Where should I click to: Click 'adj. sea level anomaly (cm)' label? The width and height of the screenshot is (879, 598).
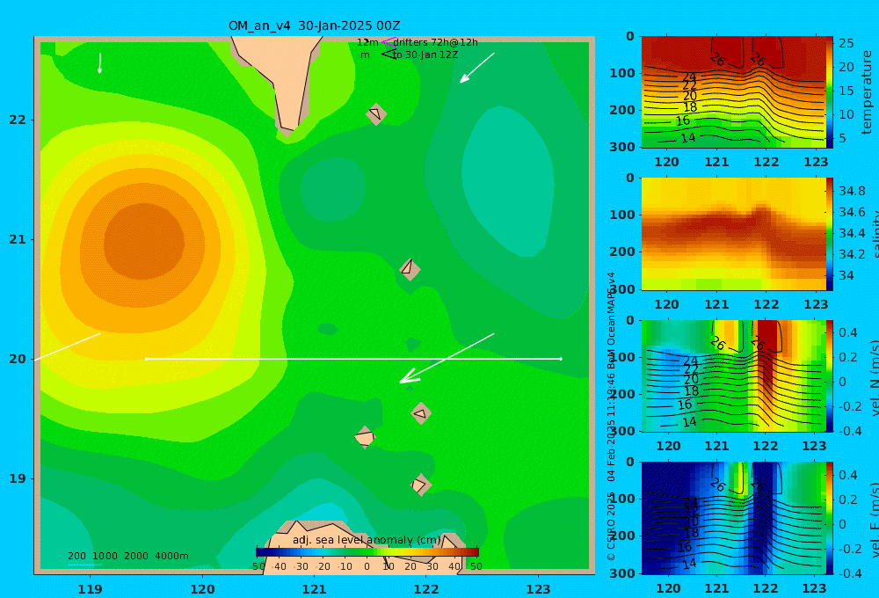click(367, 540)
